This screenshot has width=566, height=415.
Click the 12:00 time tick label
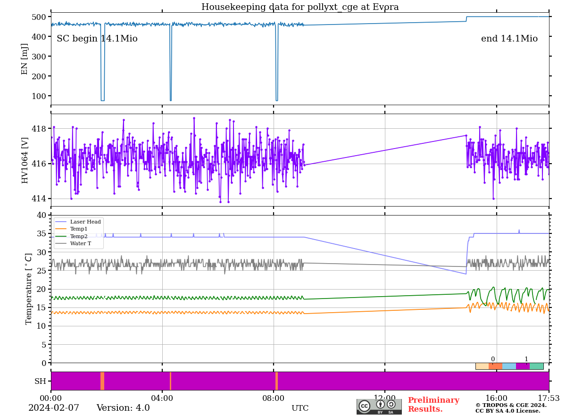click(x=385, y=398)
